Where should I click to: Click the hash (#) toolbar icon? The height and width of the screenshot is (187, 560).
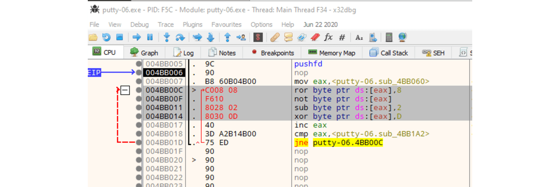tap(342, 37)
